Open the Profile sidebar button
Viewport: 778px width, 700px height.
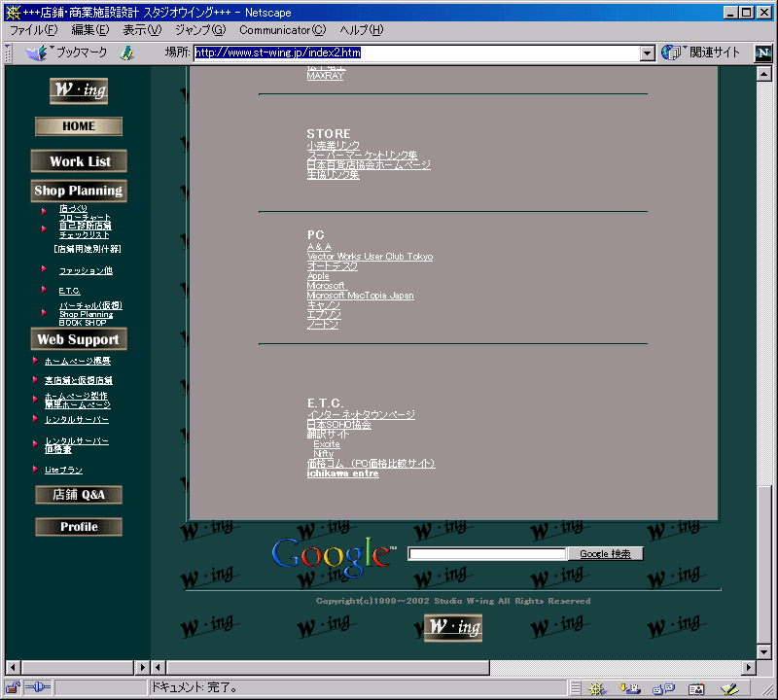[79, 527]
